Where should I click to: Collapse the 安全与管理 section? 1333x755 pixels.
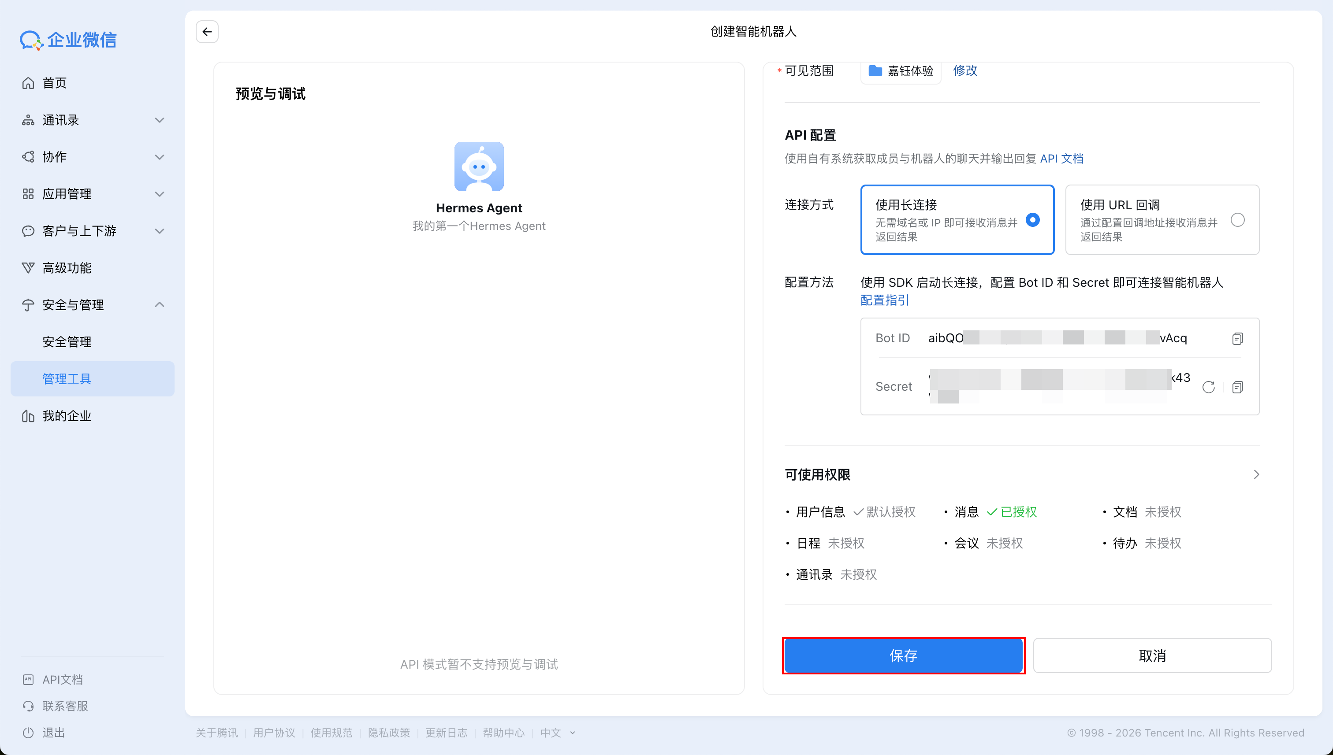click(x=159, y=305)
